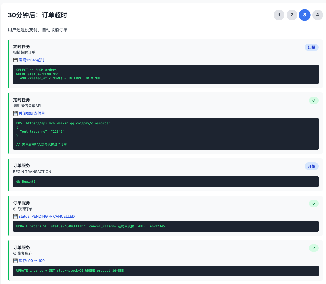
Task: Go to step 1 in the pager
Action: click(x=279, y=15)
